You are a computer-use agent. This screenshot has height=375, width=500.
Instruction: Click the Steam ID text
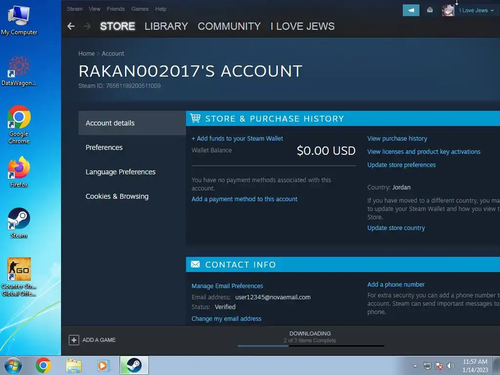coord(120,86)
